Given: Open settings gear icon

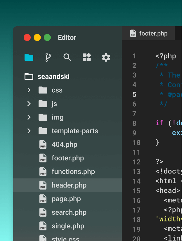Looking at the screenshot, I should 106,58.
